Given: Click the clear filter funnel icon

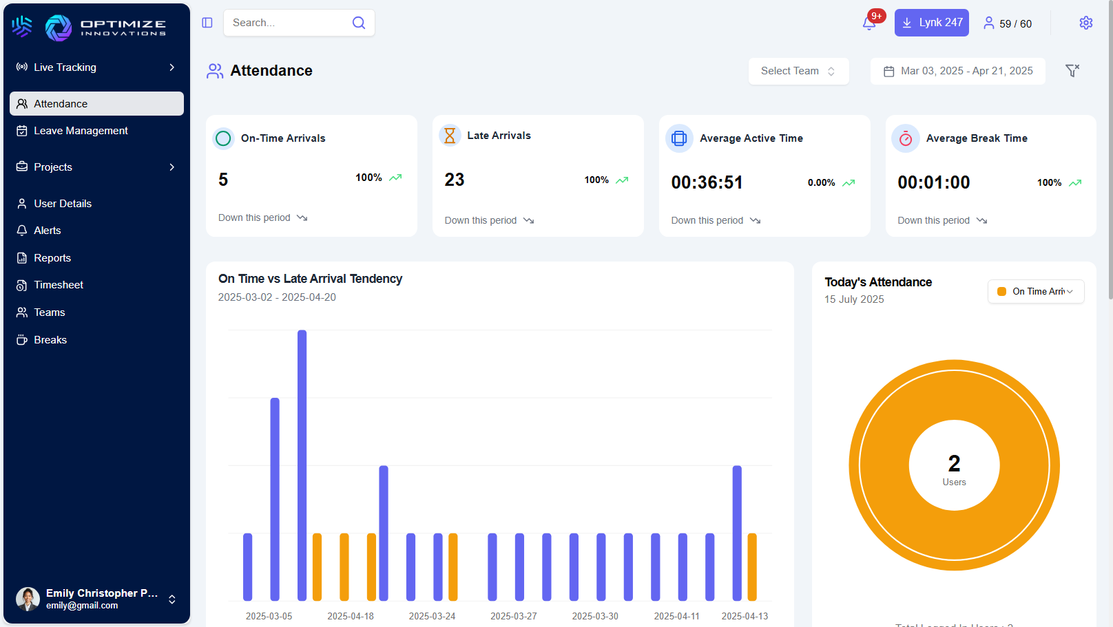Looking at the screenshot, I should click(1072, 71).
